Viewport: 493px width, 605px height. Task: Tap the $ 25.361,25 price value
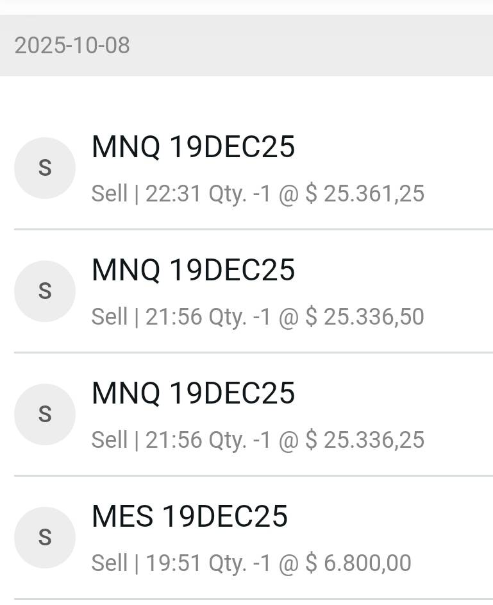(365, 193)
